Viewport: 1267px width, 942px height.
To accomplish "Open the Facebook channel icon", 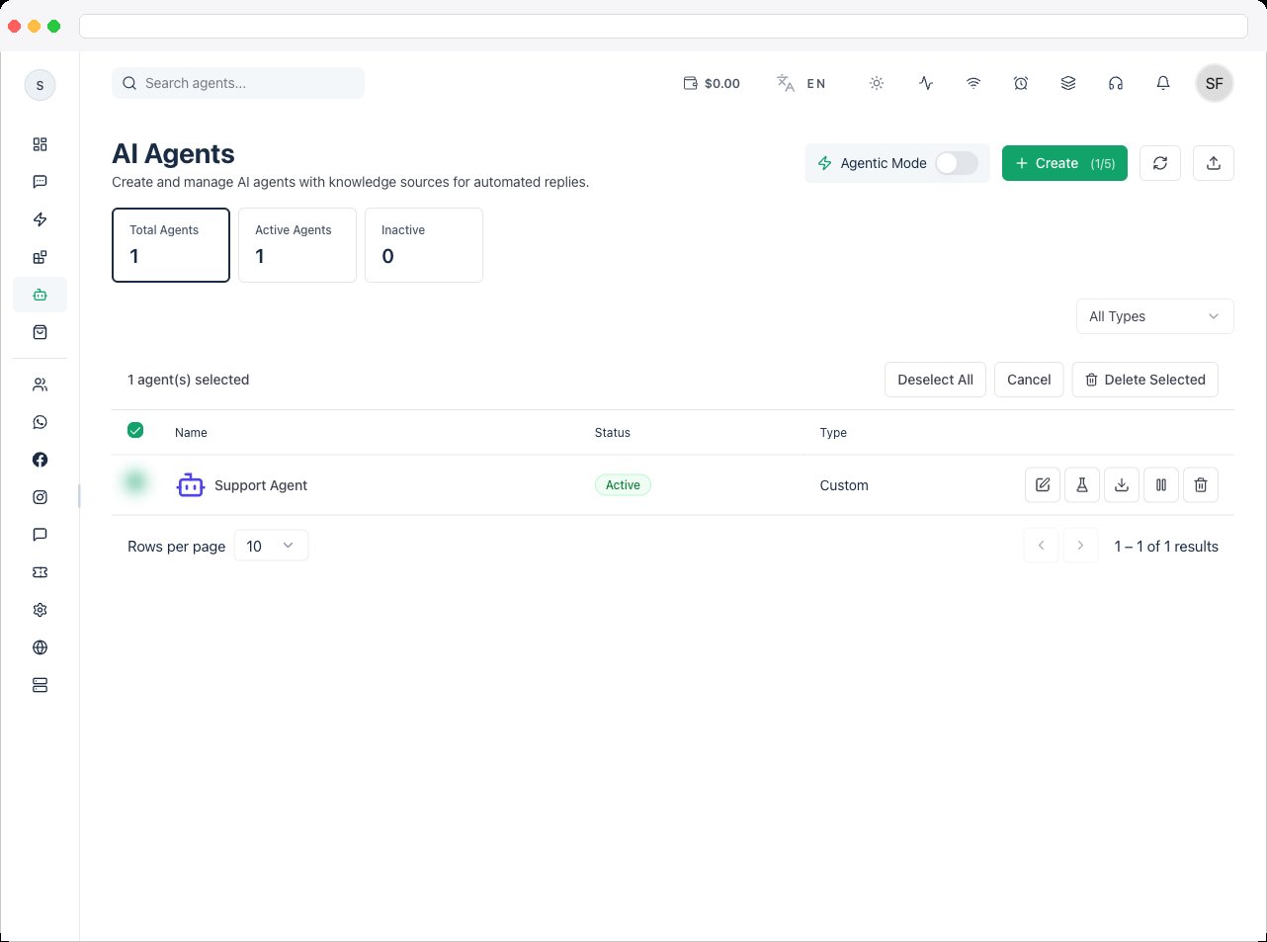I will tap(40, 460).
